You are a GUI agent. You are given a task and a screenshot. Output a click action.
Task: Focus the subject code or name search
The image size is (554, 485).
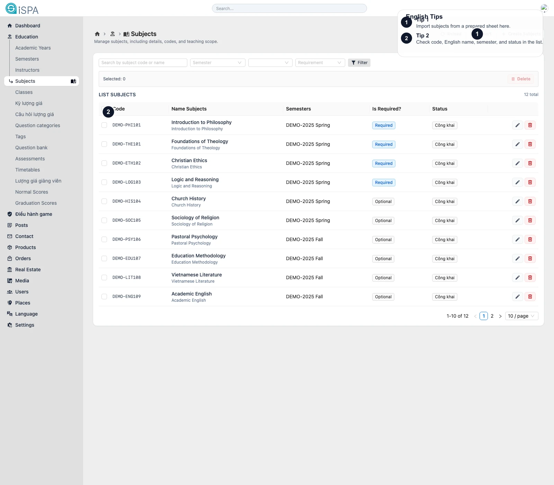(143, 63)
